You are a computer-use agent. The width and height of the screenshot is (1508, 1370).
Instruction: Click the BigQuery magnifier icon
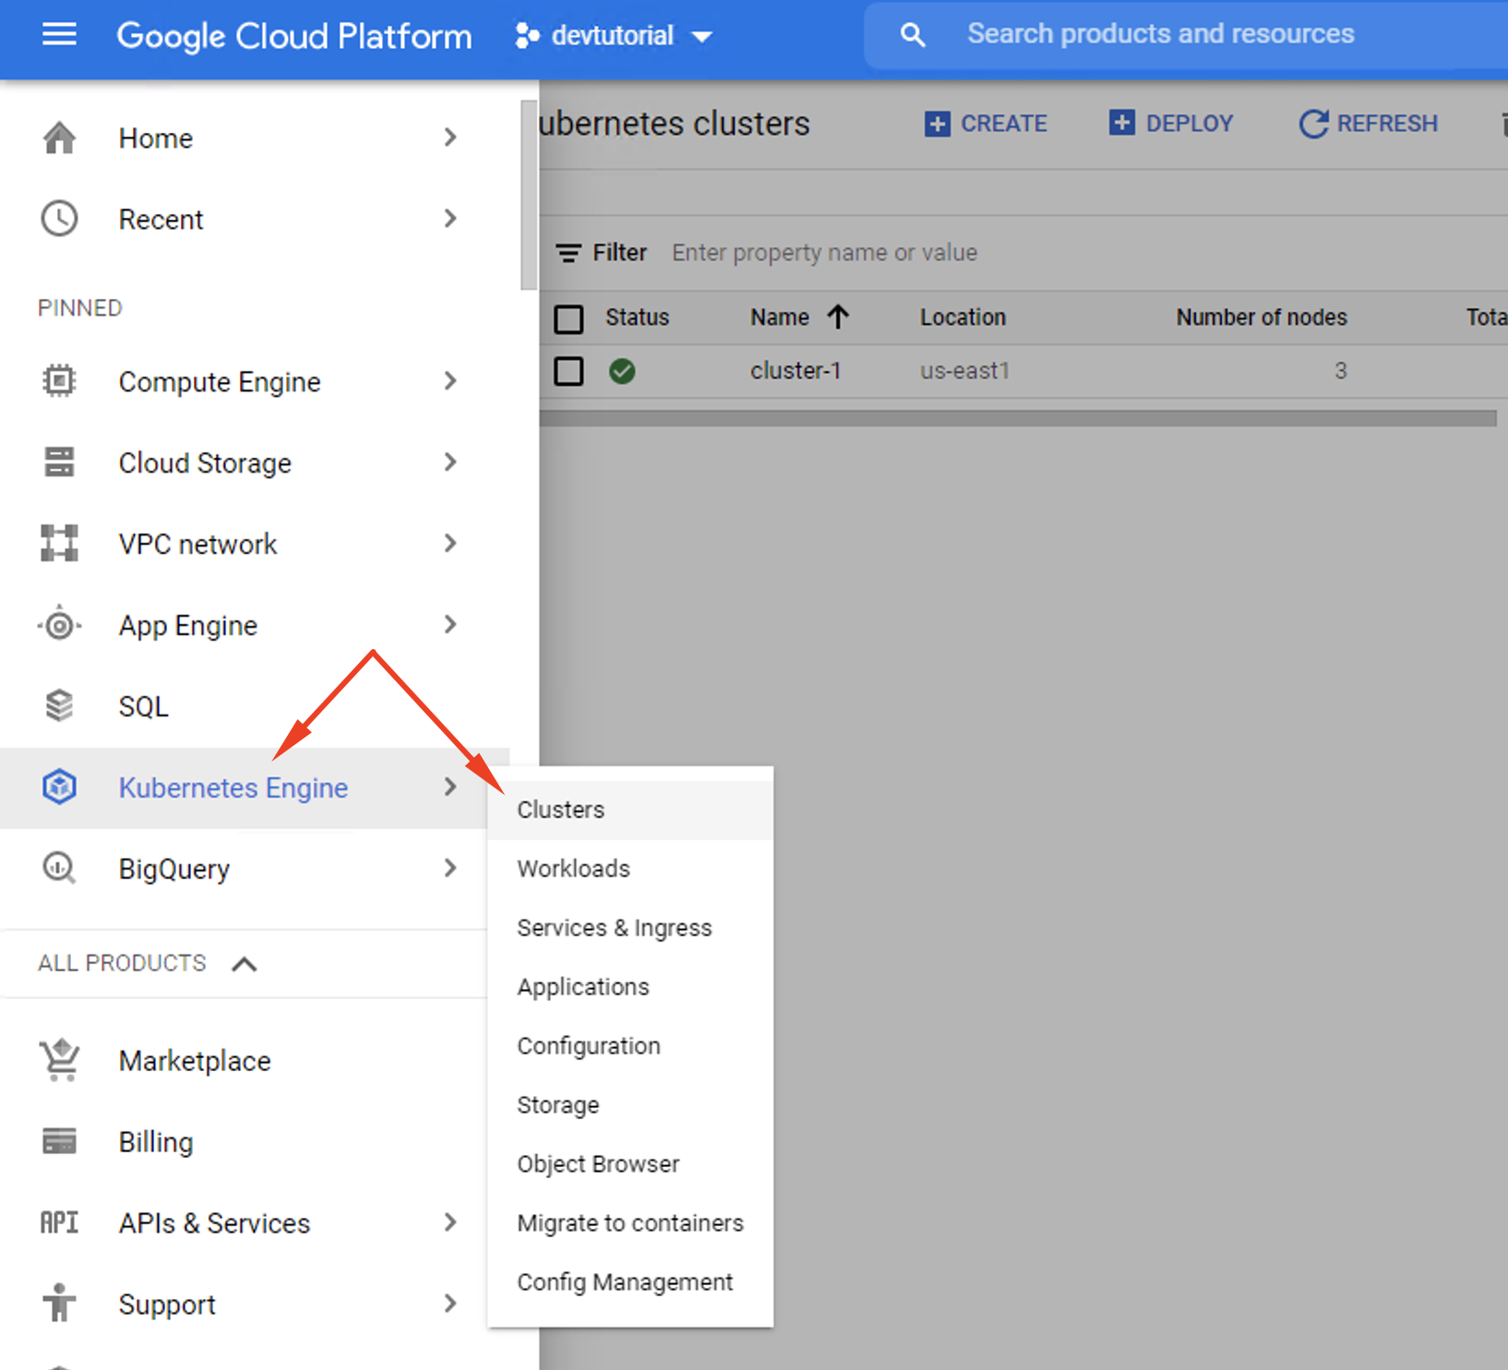point(59,868)
